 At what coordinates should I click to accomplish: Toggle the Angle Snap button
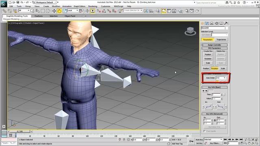[104, 11]
